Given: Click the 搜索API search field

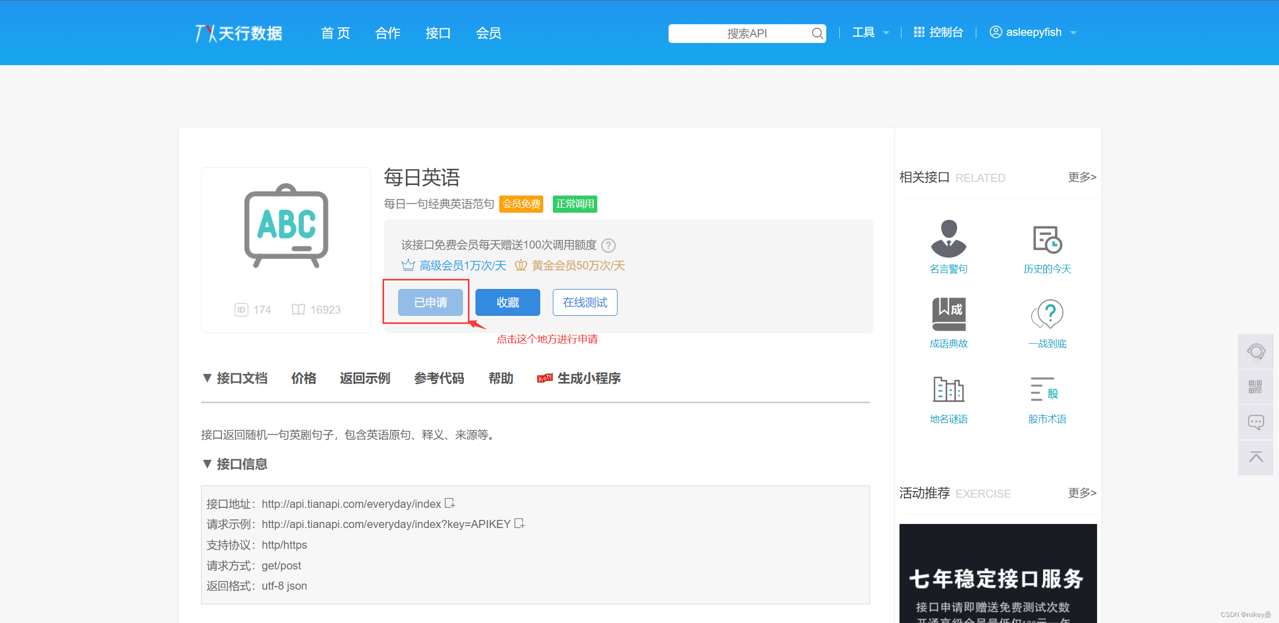Looking at the screenshot, I should coord(738,33).
